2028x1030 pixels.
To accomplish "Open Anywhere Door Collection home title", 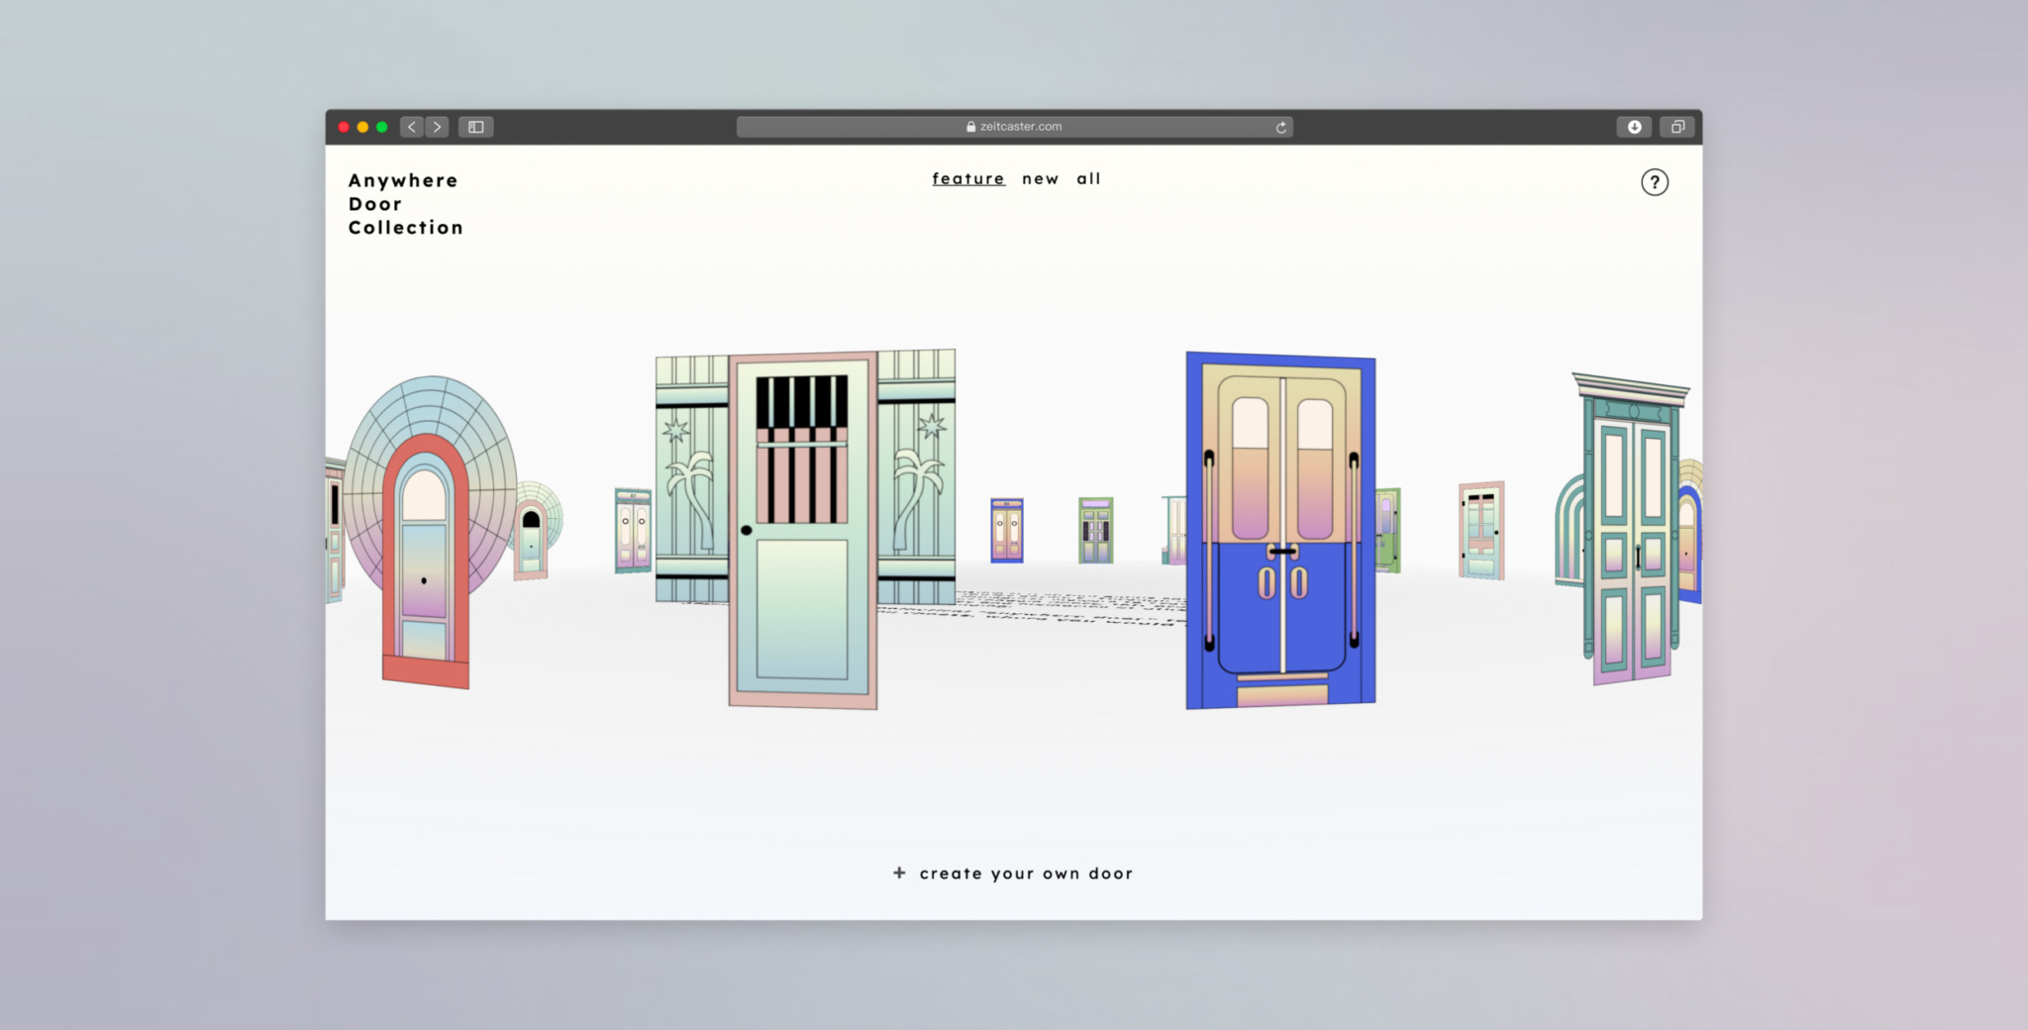I will click(405, 204).
